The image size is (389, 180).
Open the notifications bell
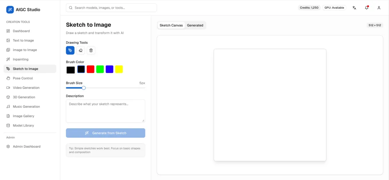[367, 8]
